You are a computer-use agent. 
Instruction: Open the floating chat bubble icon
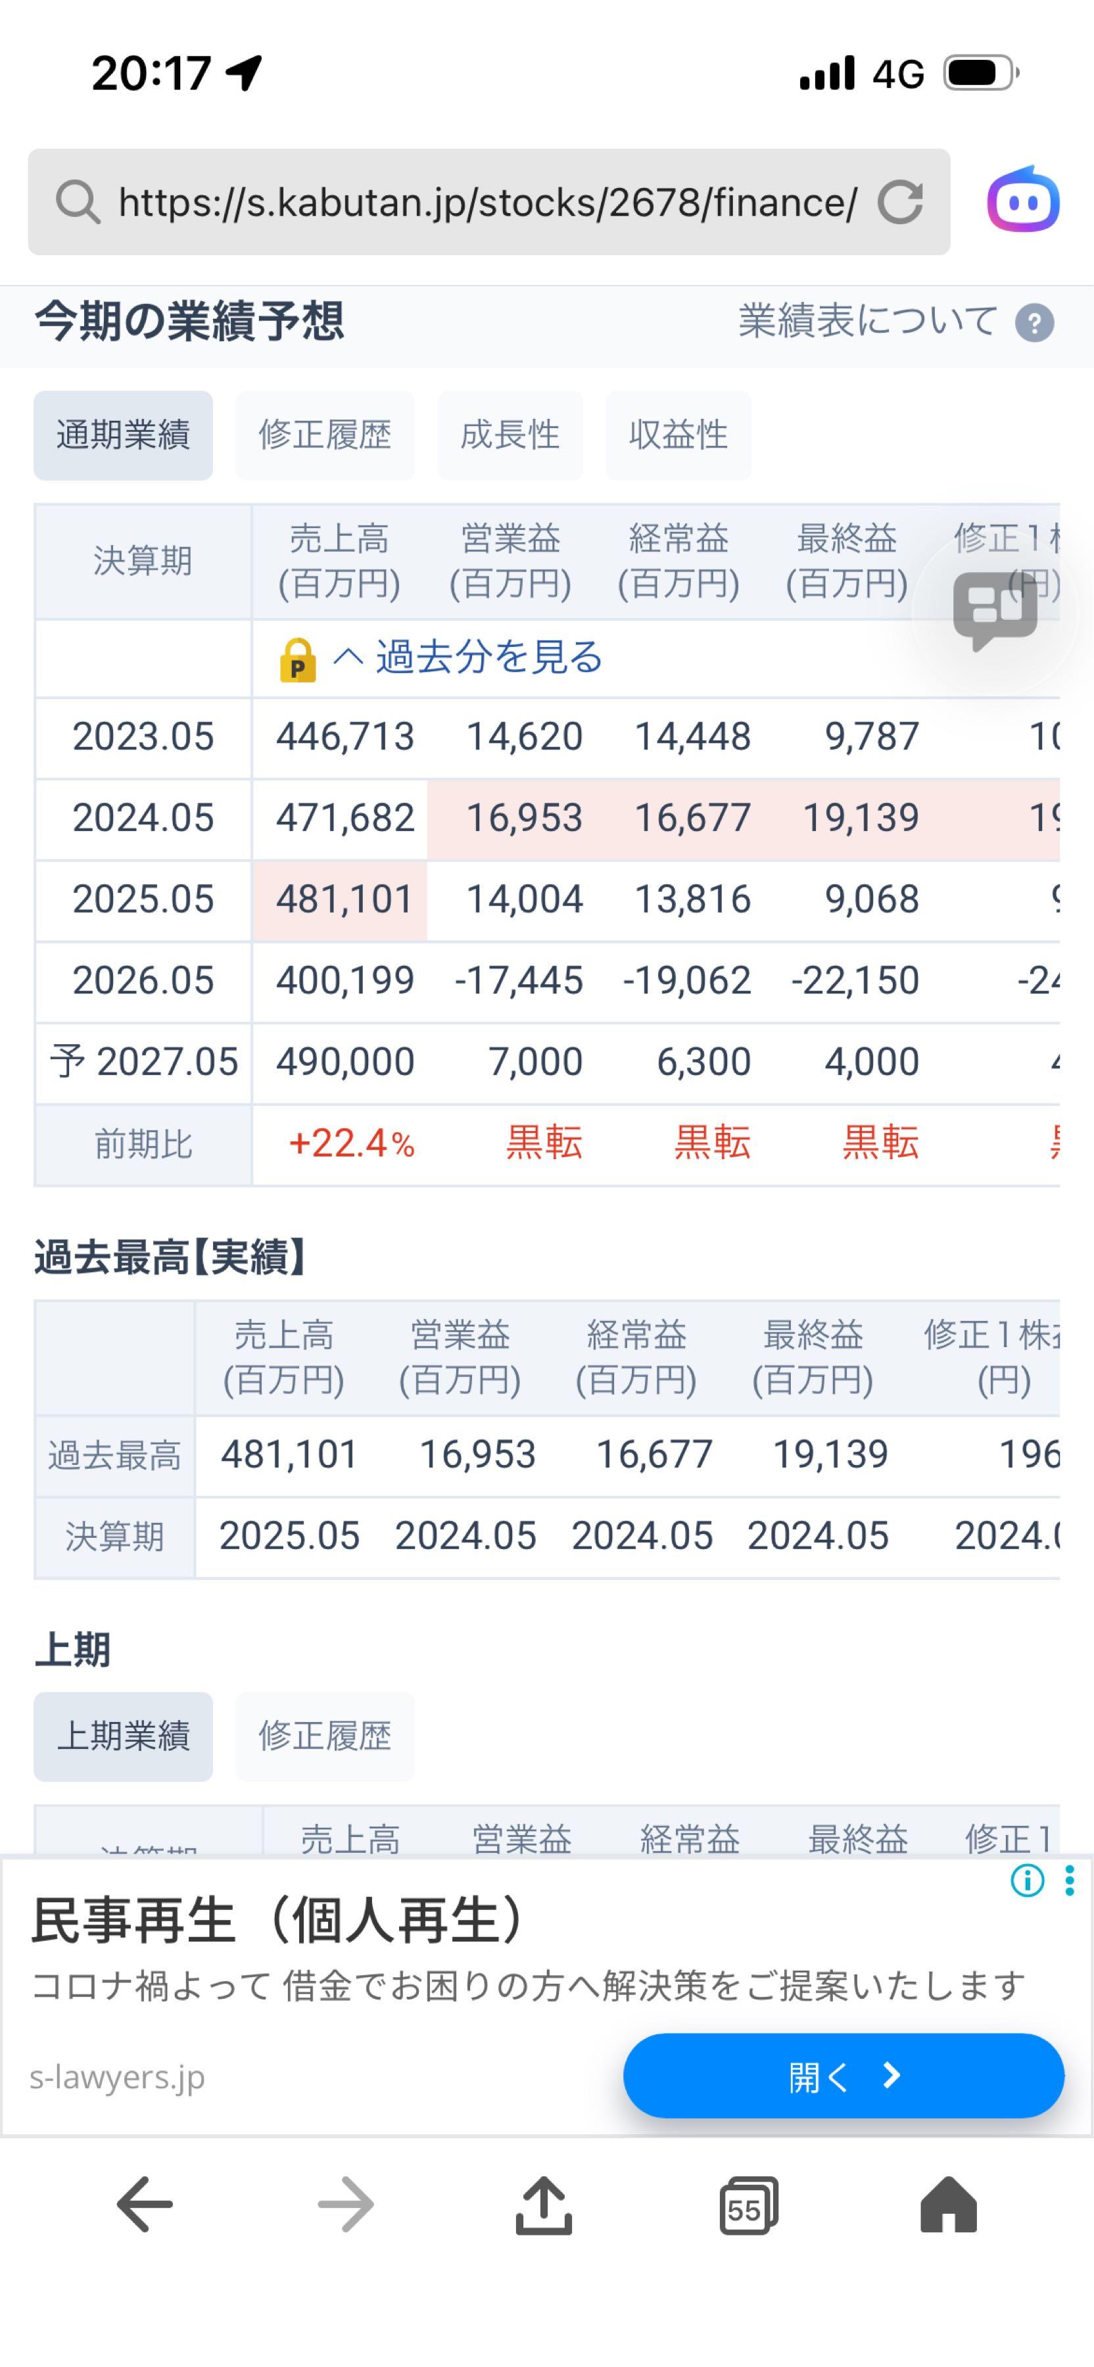tap(995, 610)
